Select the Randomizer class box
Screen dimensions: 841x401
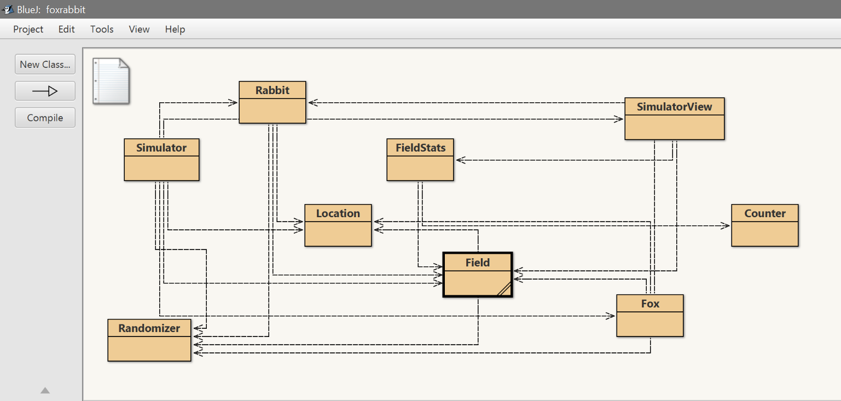coord(149,340)
